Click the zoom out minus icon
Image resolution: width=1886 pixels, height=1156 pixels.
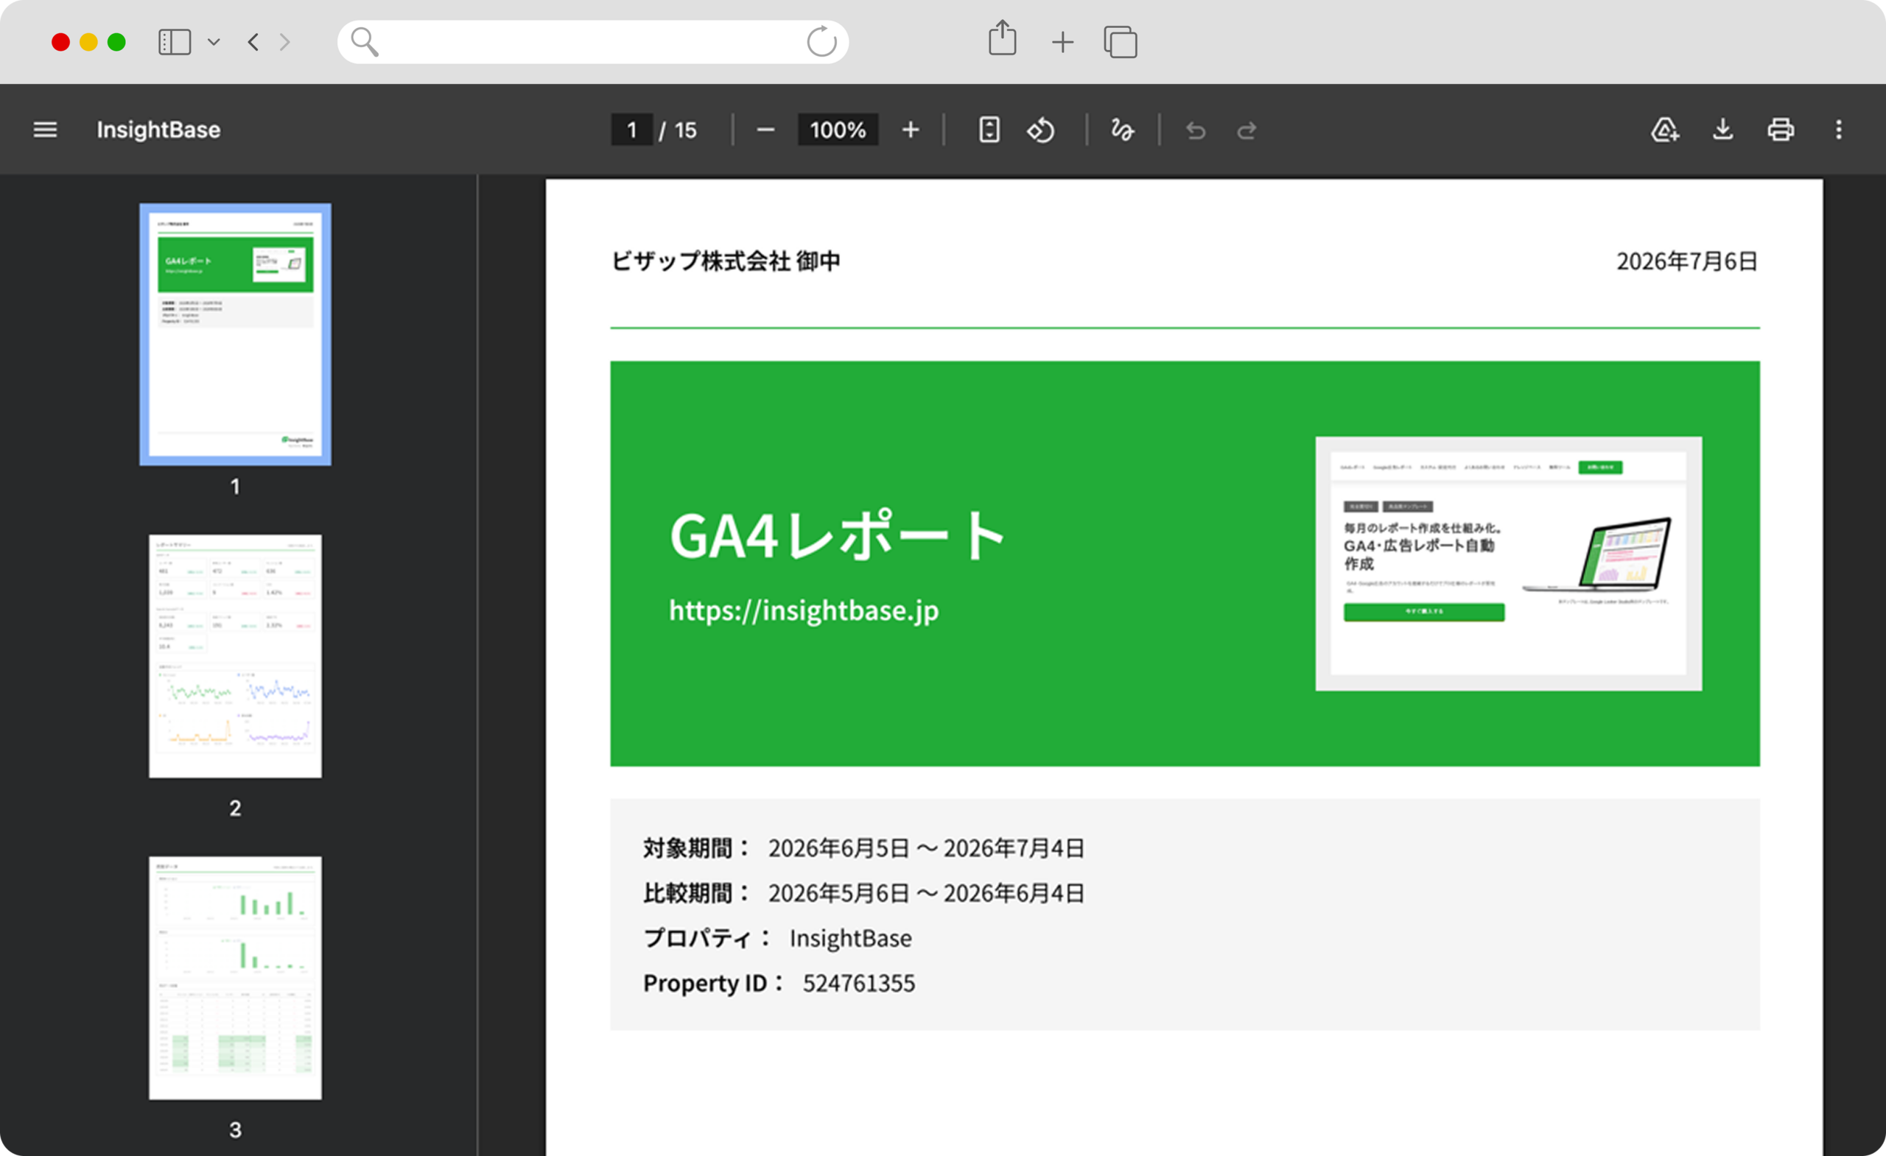765,130
